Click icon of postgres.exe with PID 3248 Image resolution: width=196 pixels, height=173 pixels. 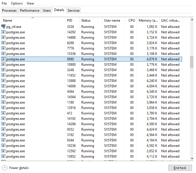pos(3,70)
